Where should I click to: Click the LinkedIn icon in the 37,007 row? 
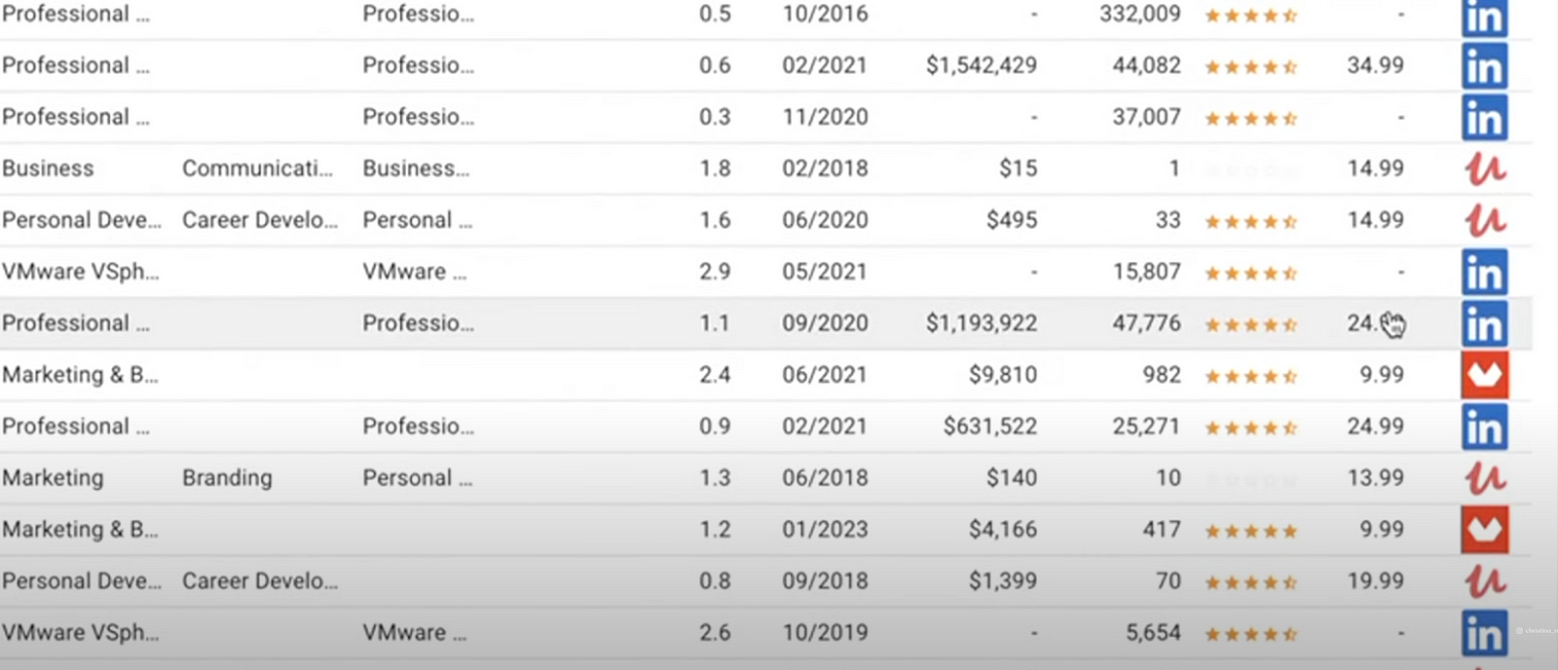(1484, 118)
